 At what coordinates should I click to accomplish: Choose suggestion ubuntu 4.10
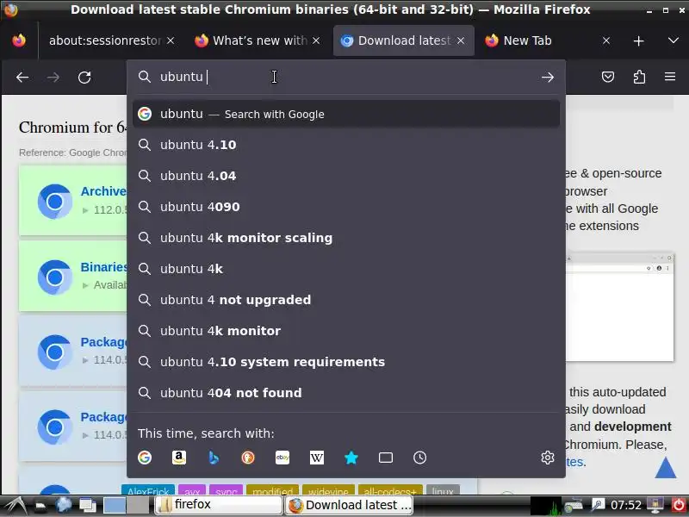pyautogui.click(x=346, y=145)
